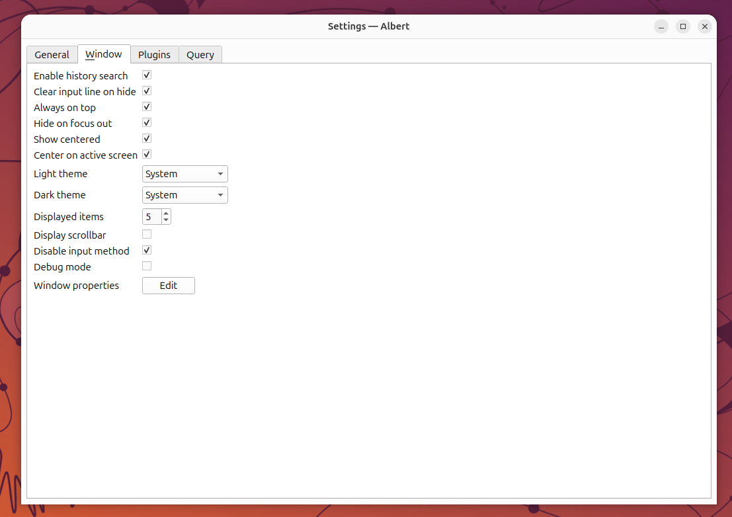Viewport: 732px width, 517px height.
Task: Click the Displayed items number field
Action: tap(152, 216)
